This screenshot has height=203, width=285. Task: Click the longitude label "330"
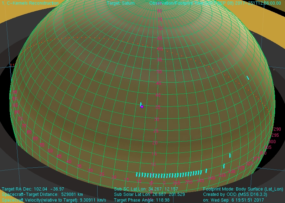coord(232,171)
